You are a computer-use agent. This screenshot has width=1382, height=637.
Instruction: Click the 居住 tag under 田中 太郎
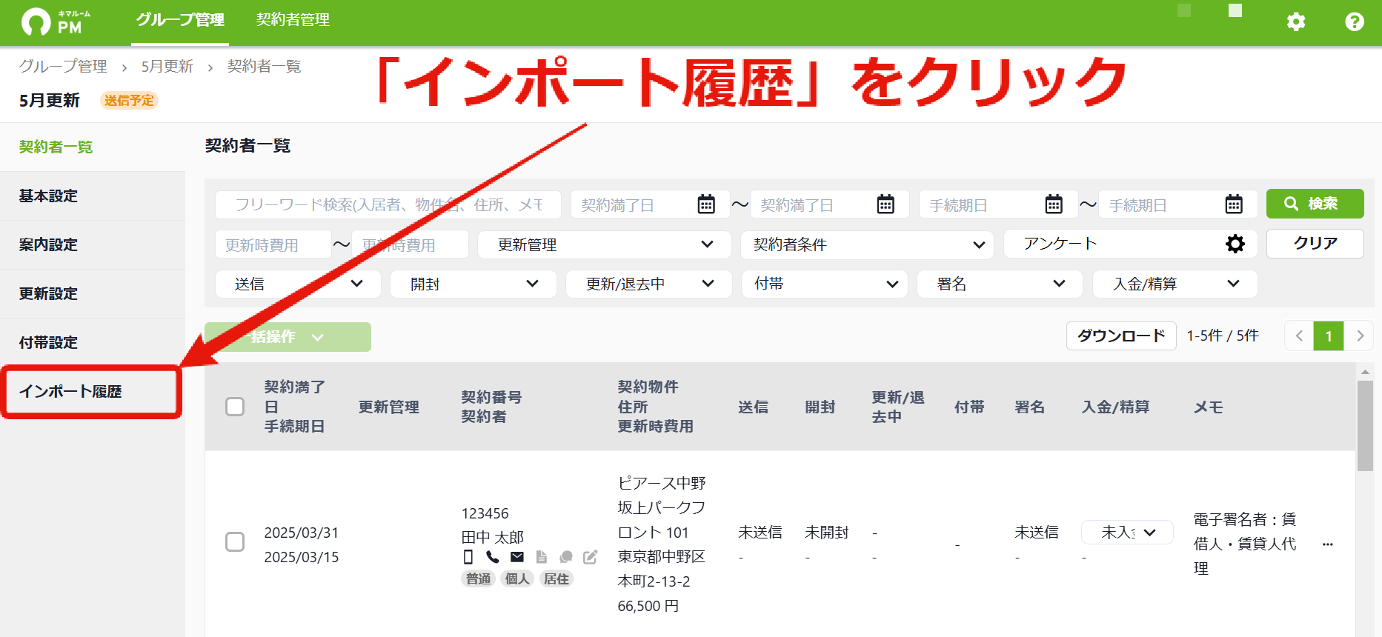556,578
